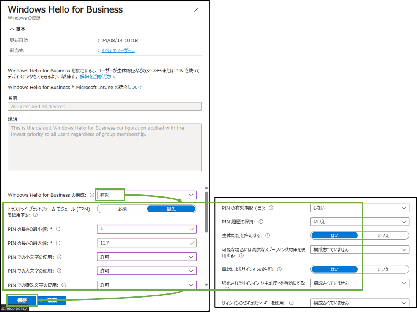The height and width of the screenshot is (312, 417).
Task: Select はい for 生体認証を許可する
Action: 334,235
